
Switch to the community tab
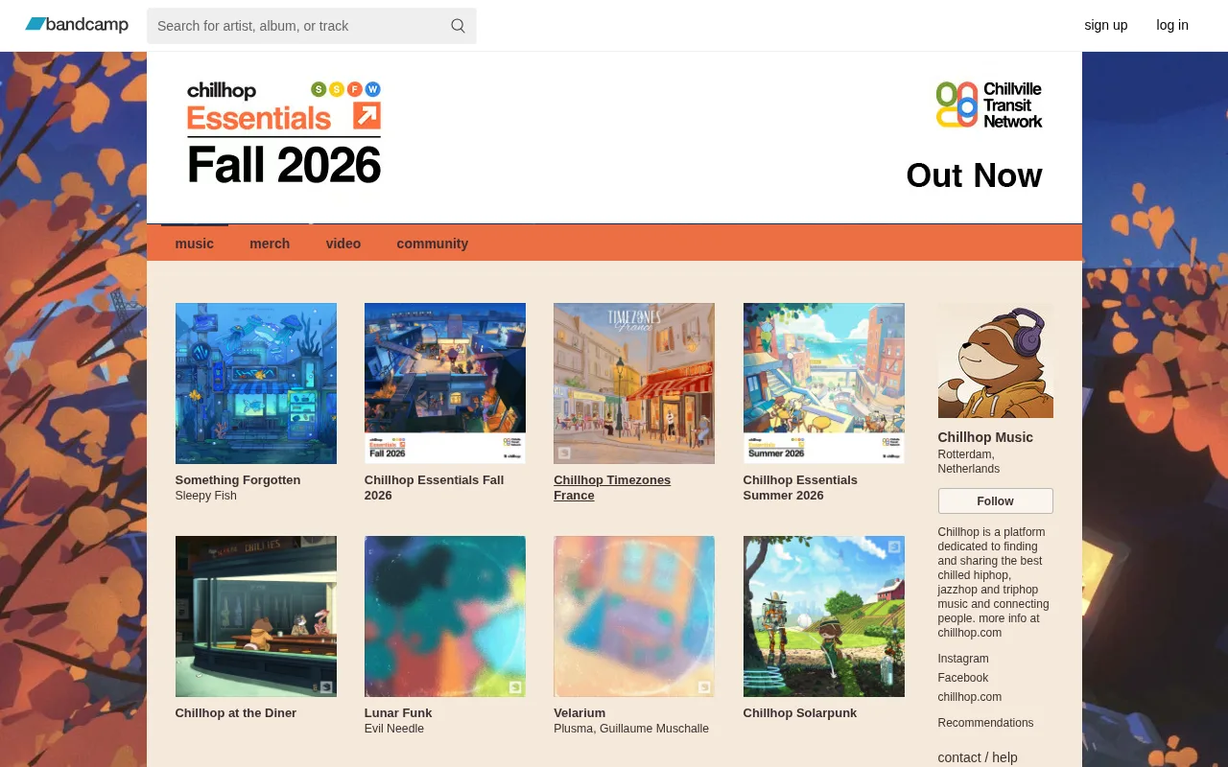433,244
